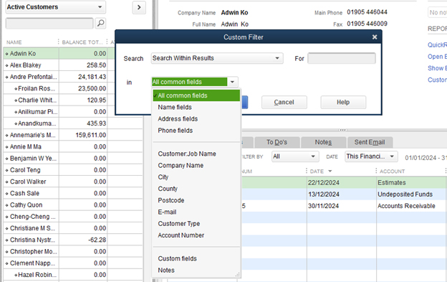
Task: Open the Filter By All dropdown
Action: pos(294,156)
